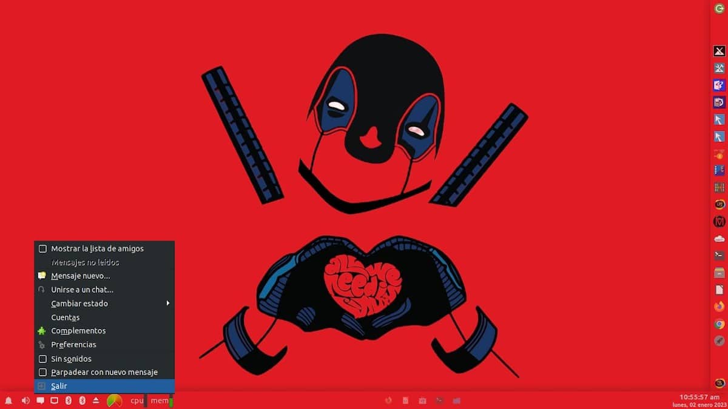Launch Firefox from bottom center panel

tap(389, 401)
